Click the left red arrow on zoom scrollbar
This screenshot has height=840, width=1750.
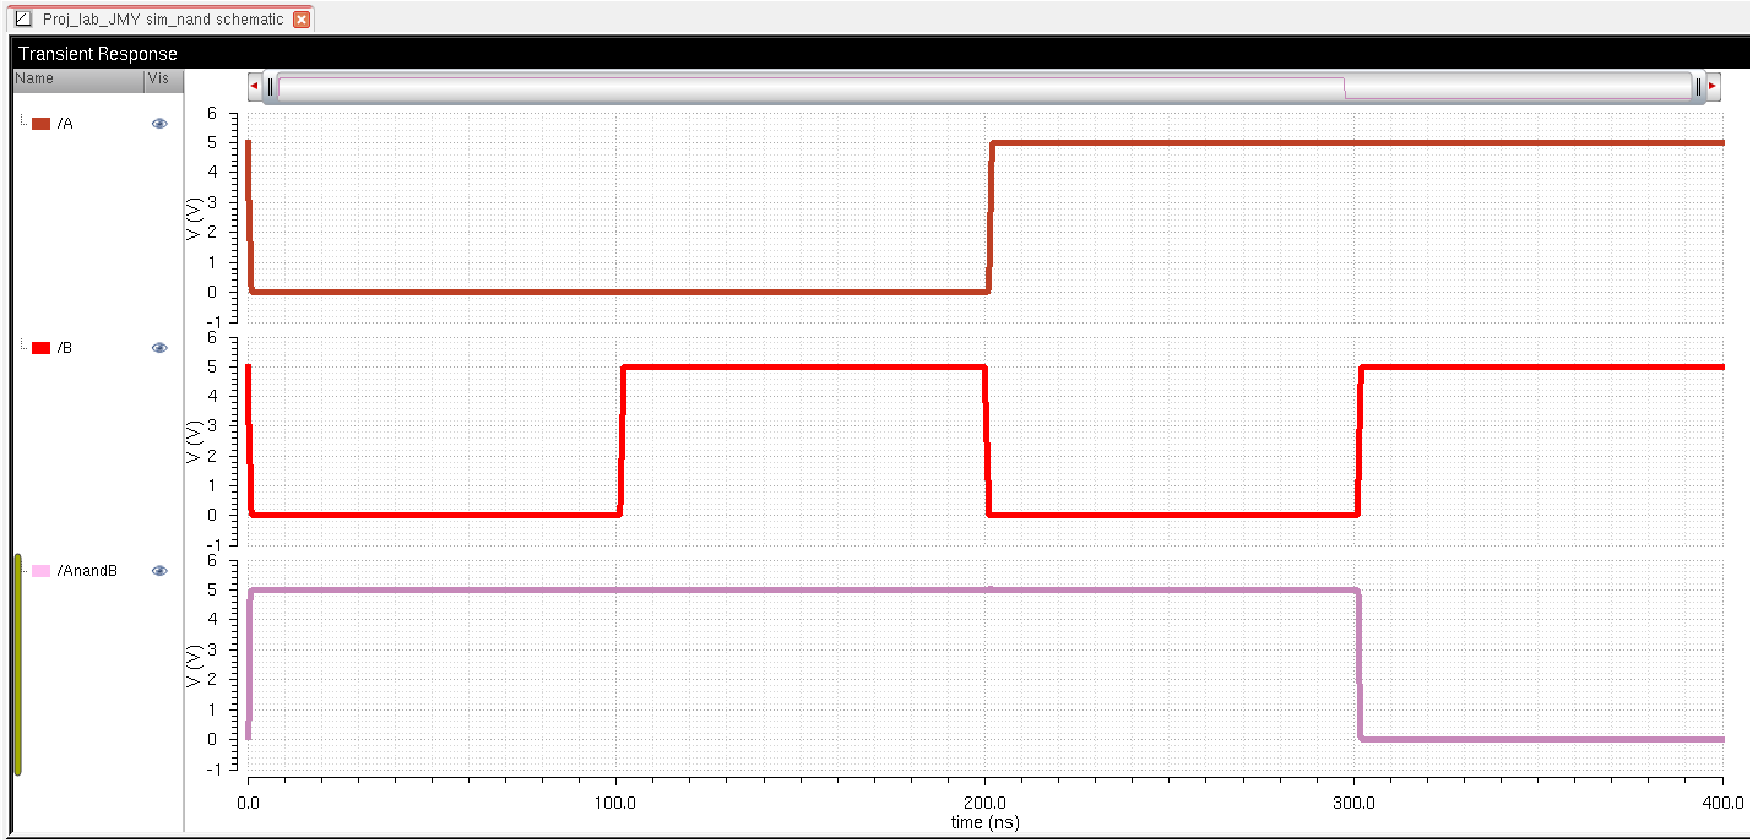click(254, 86)
